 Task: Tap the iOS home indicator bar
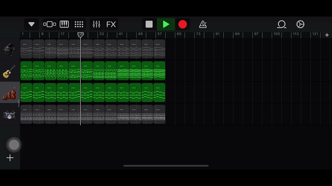point(166,166)
